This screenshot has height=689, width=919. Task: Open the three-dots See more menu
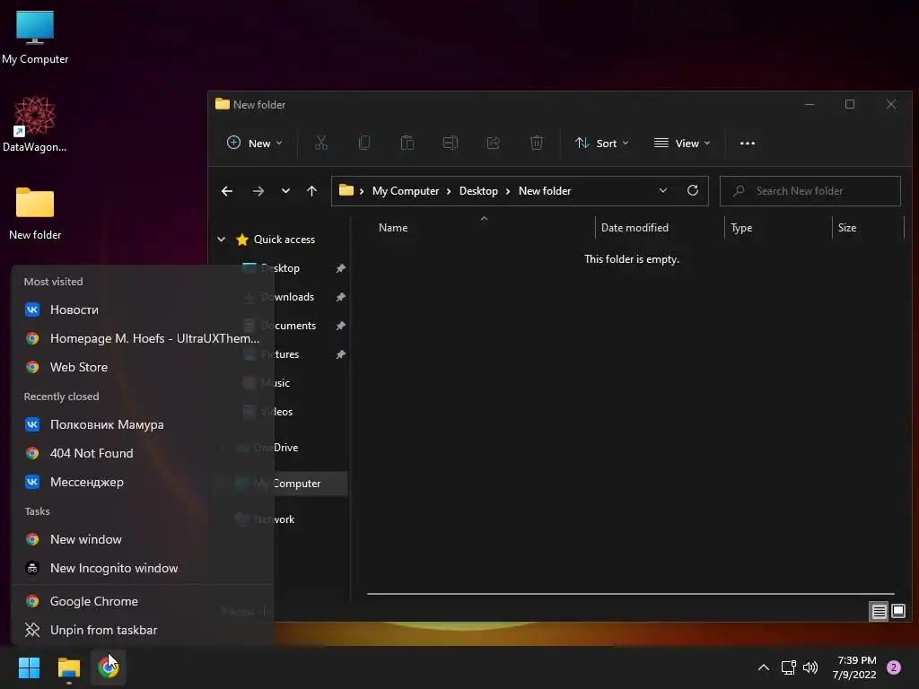pos(748,143)
